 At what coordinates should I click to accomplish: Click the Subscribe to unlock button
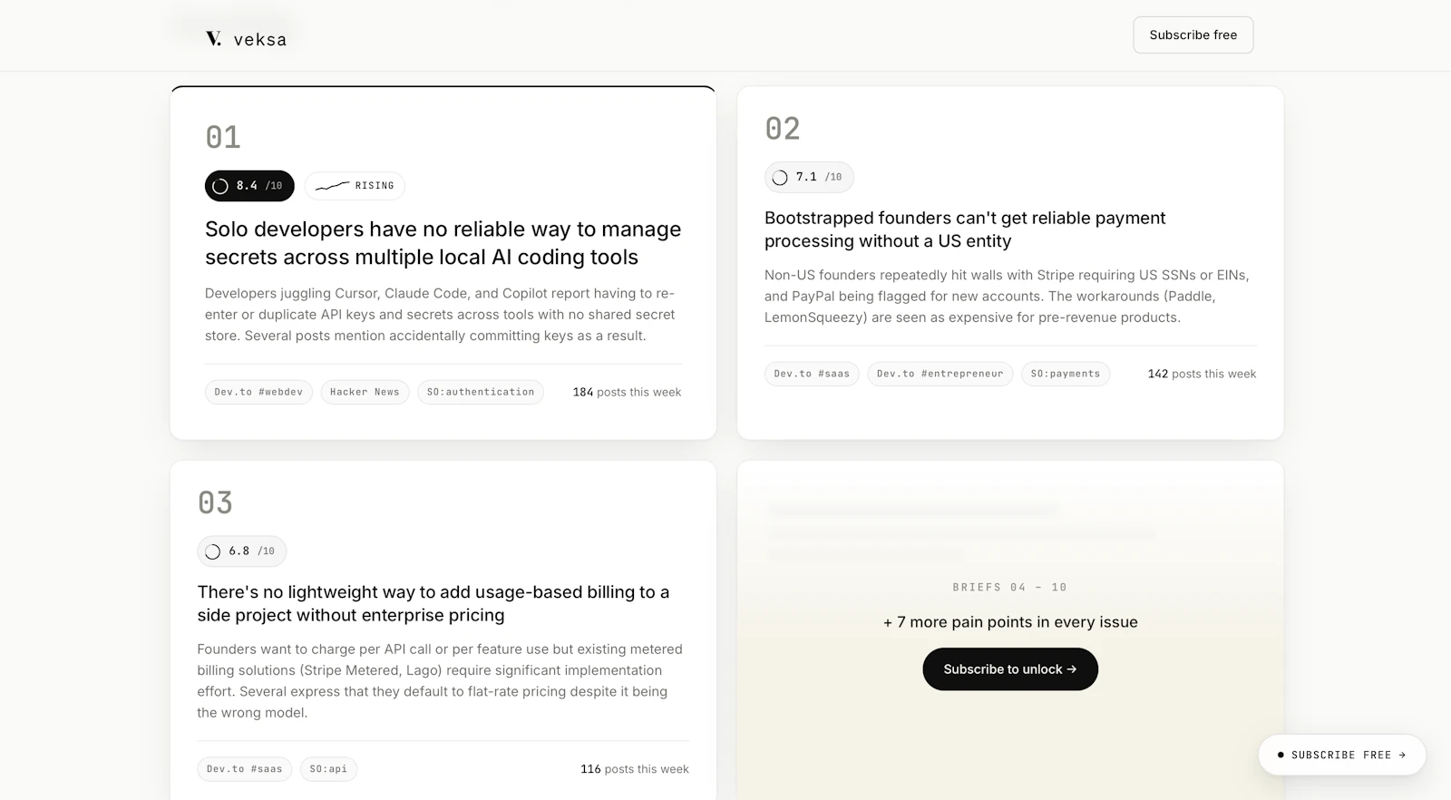(x=1010, y=669)
